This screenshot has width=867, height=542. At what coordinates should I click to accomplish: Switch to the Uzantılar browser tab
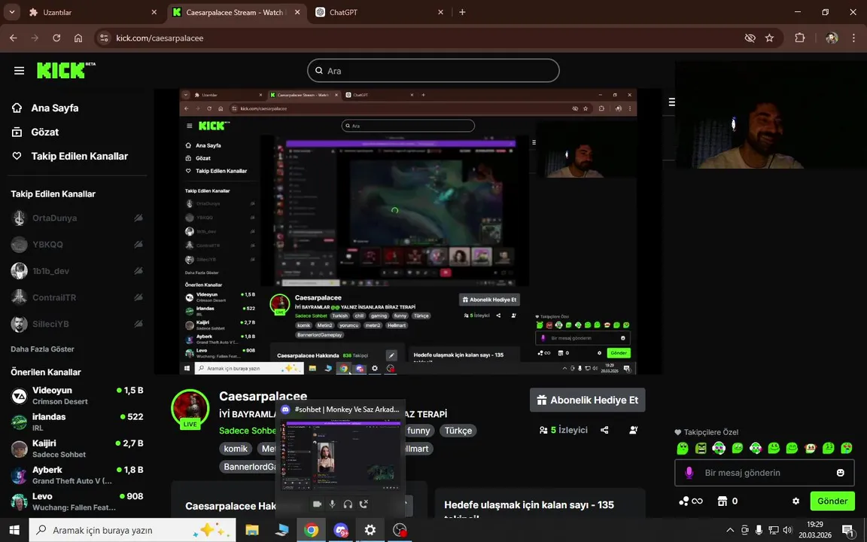(x=91, y=12)
